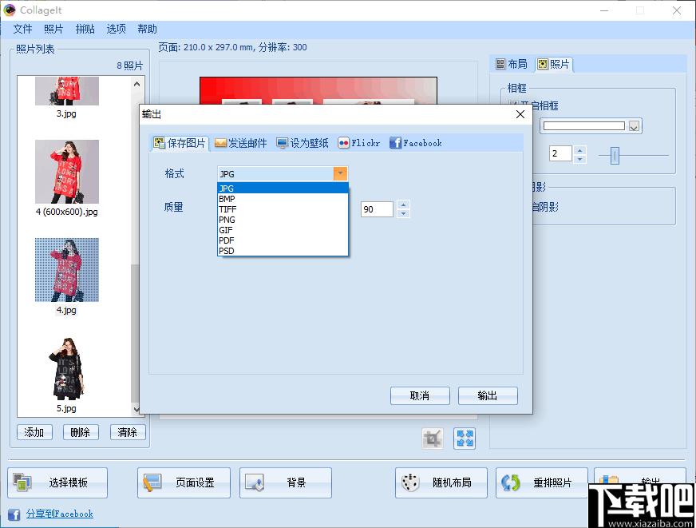
Task: Click 重排照片 reshuffle photos
Action: [x=542, y=482]
